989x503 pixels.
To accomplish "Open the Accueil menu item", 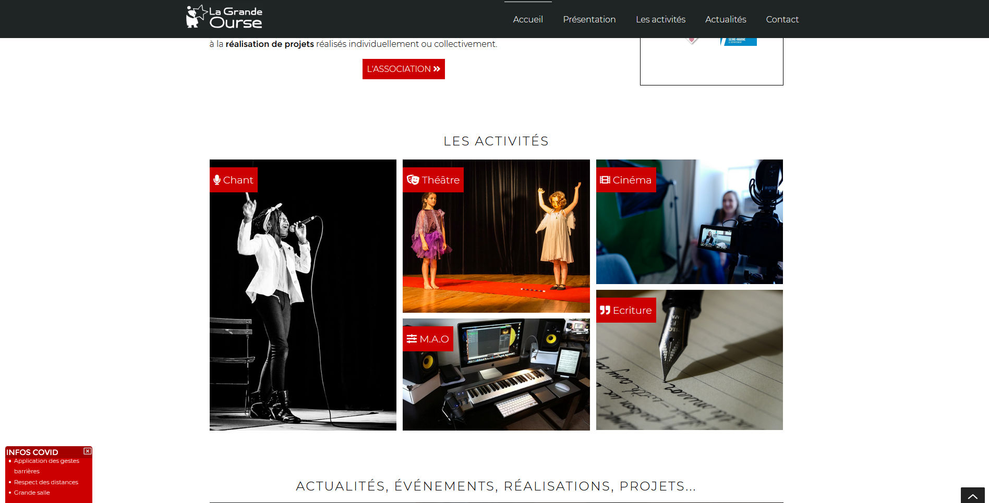I will (527, 19).
